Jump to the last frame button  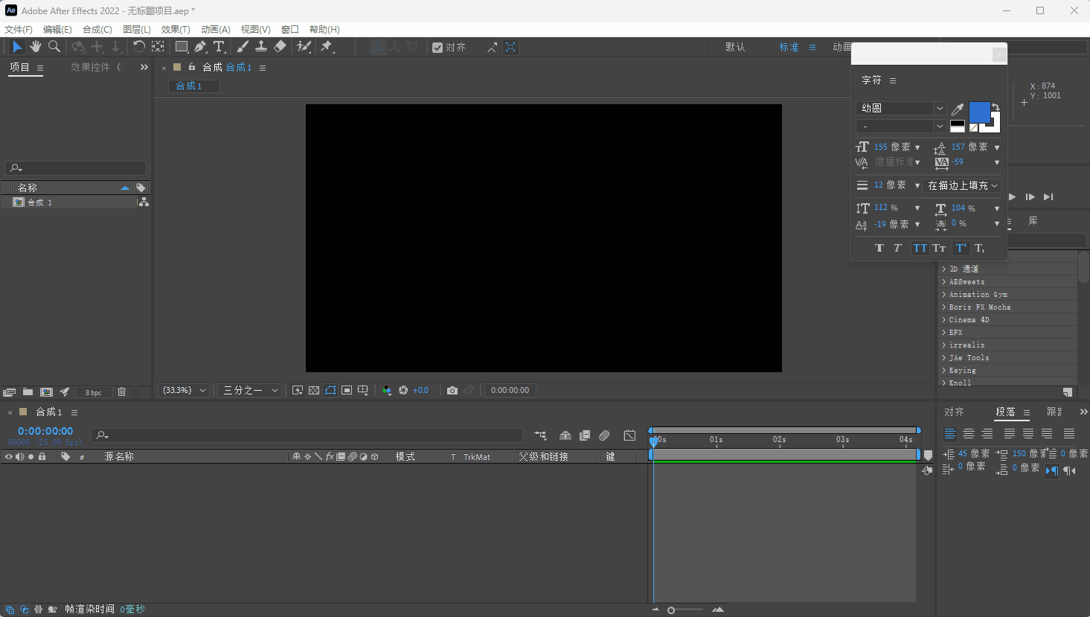point(1048,196)
